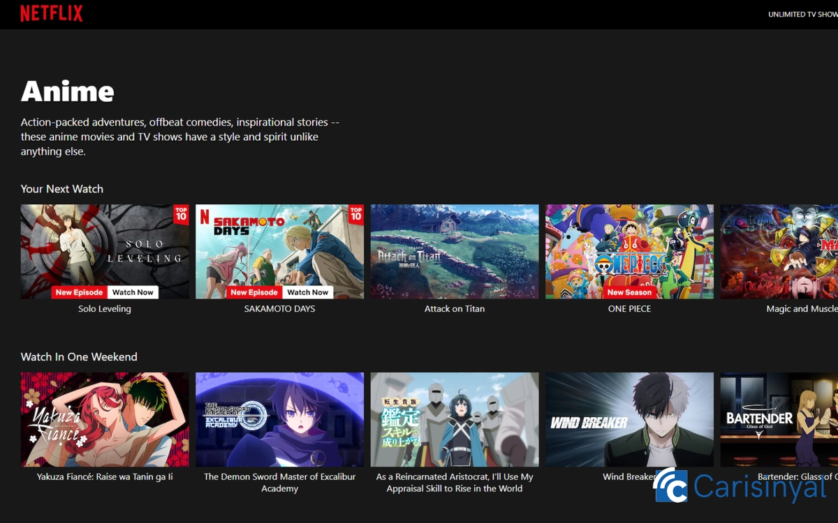838x523 pixels.
Task: Open the Yakuza Fiancé thumbnail
Action: (104, 419)
